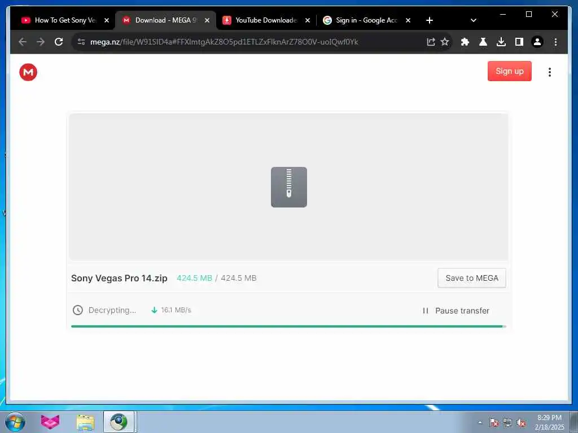Image resolution: width=578 pixels, height=433 pixels.
Task: Close the Download - MEGA tab
Action: [207, 20]
